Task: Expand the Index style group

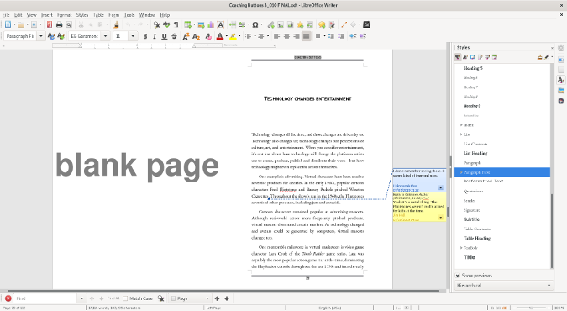Action: (461, 125)
